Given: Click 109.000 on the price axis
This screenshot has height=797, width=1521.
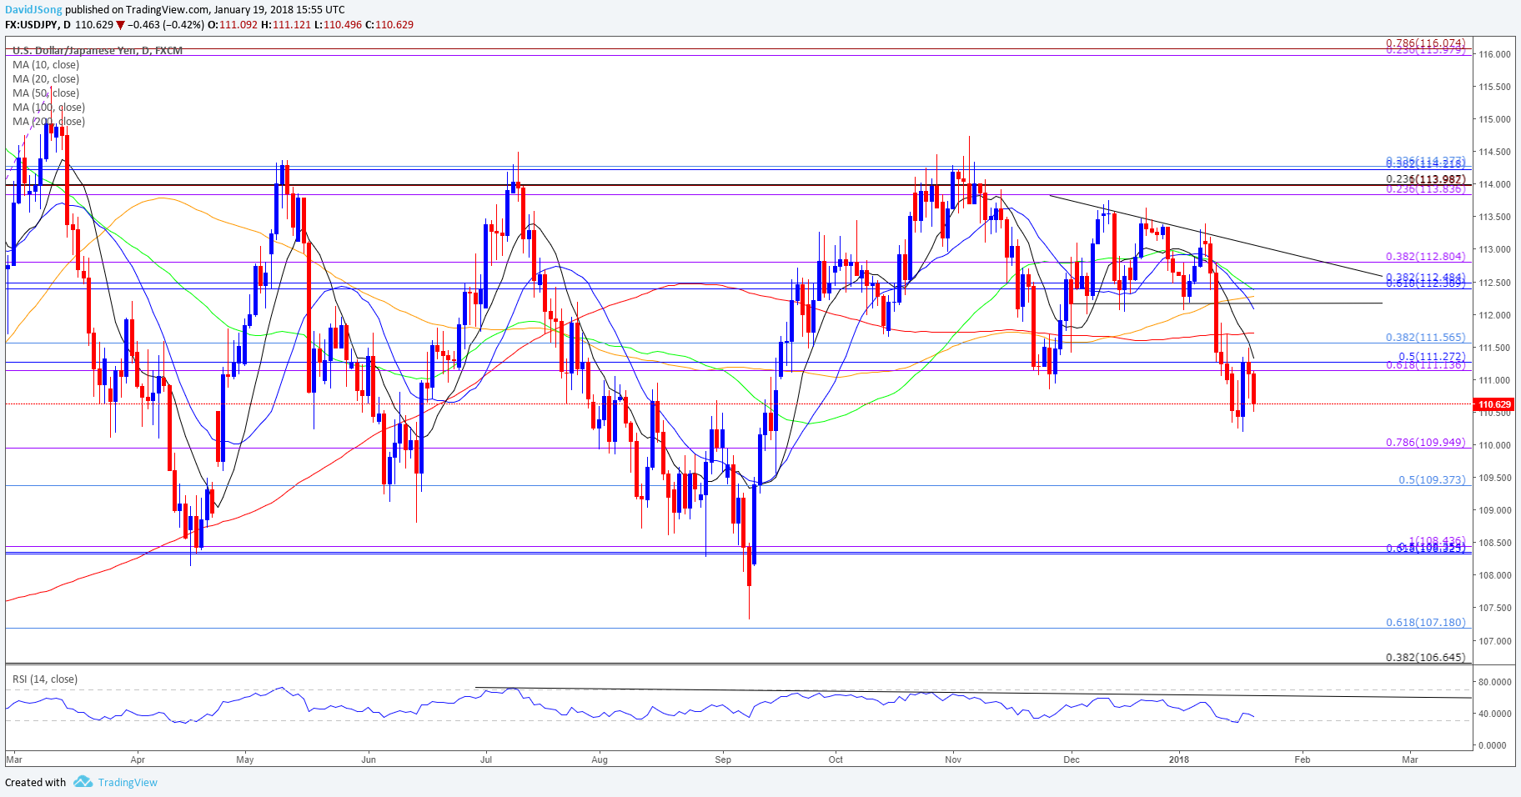Looking at the screenshot, I should (1495, 510).
